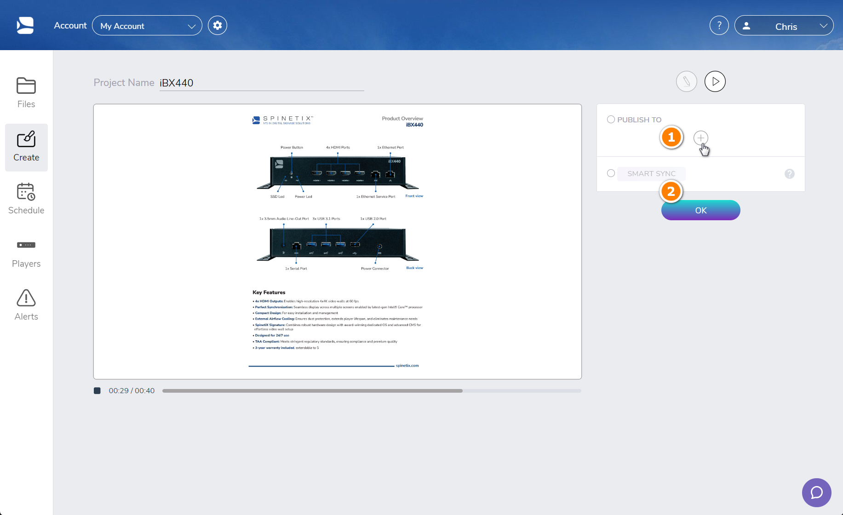Open the account settings gear
This screenshot has width=843, height=515.
pos(218,25)
